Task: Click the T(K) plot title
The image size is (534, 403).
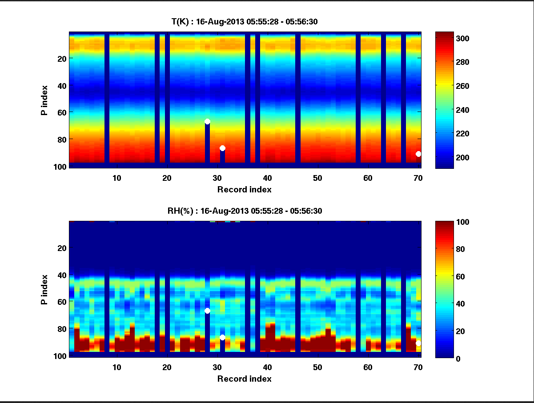Action: pos(244,22)
